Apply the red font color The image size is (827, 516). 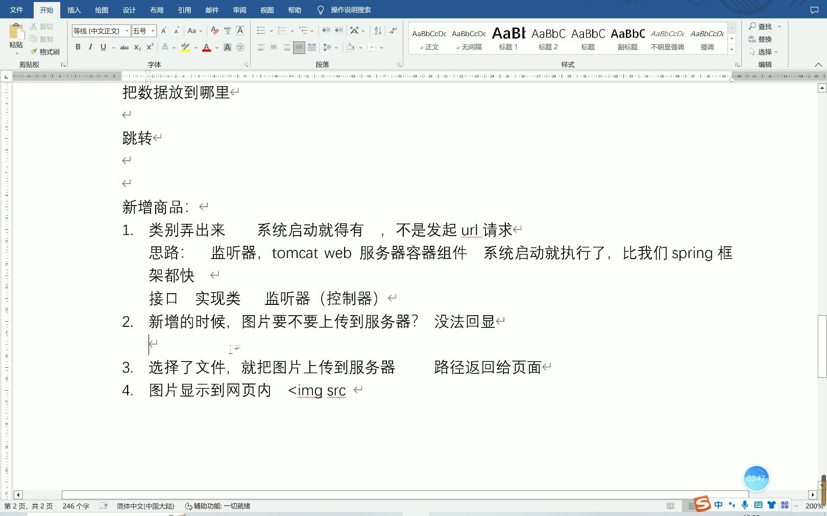click(x=207, y=47)
